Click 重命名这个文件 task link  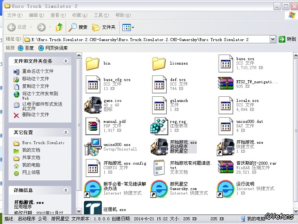[38, 71]
